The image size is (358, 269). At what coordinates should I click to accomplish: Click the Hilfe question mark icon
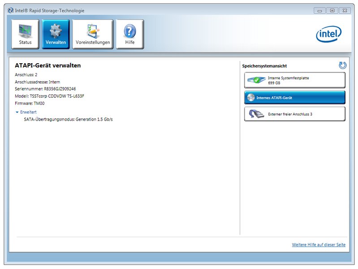[x=130, y=31]
